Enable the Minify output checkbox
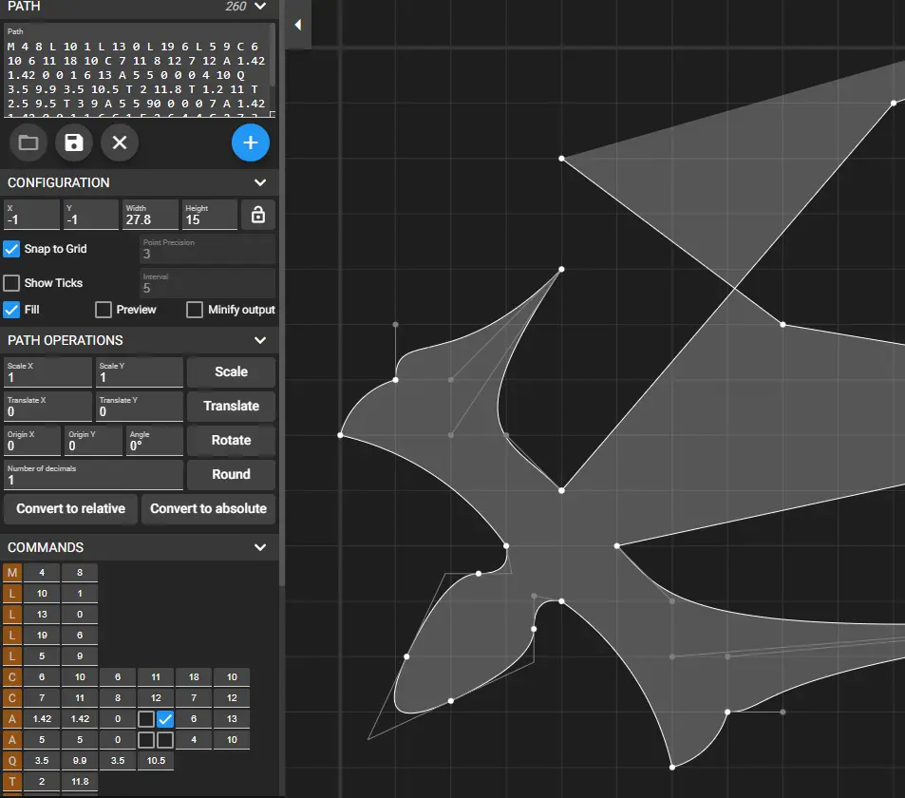 (195, 310)
